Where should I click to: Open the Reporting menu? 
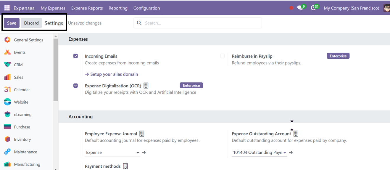point(118,8)
